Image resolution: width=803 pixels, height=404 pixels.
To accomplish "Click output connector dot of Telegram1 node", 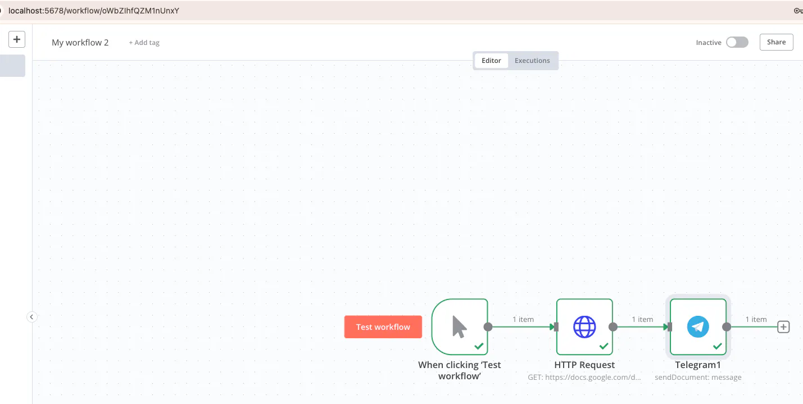I will pos(727,326).
